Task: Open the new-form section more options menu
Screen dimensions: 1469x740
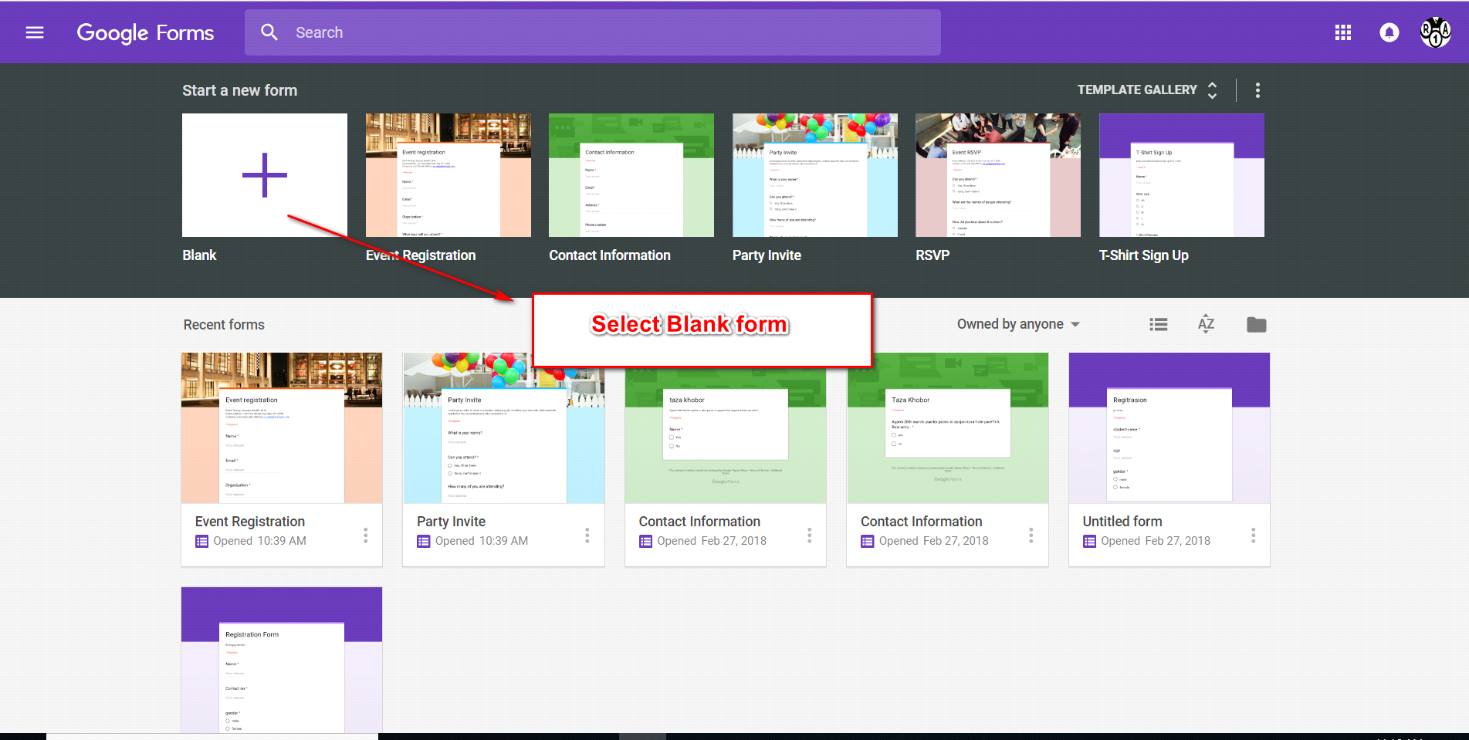Action: [x=1257, y=90]
